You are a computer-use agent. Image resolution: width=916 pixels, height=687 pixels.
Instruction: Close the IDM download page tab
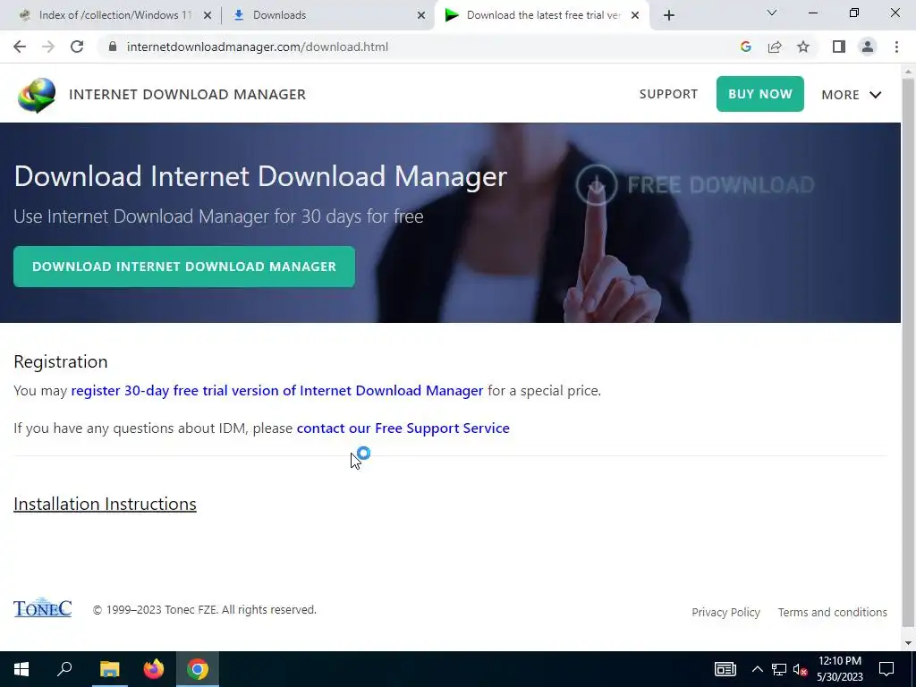point(635,15)
